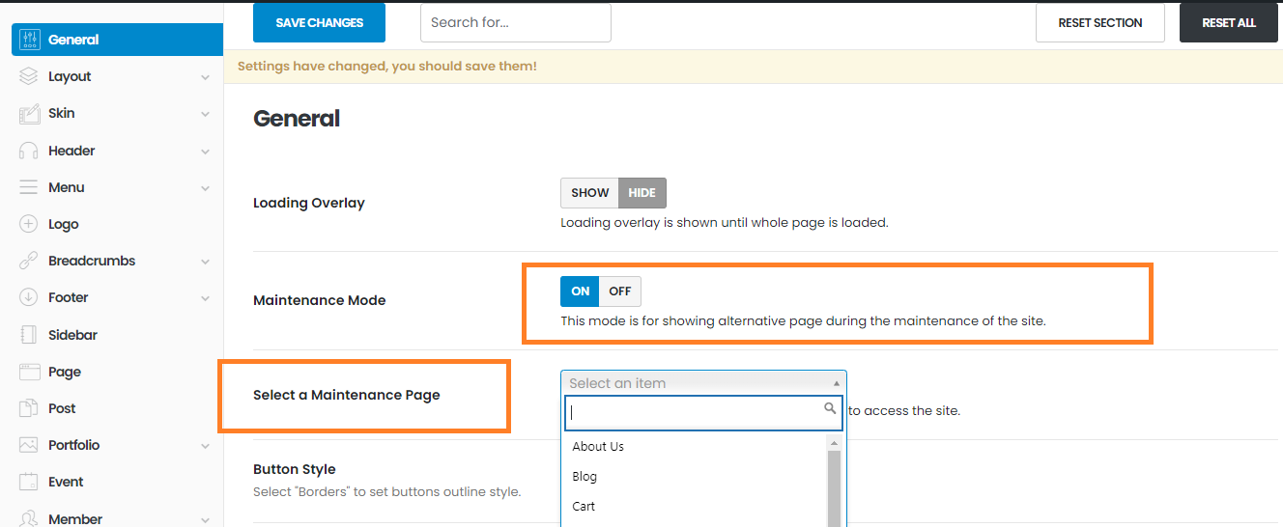The width and height of the screenshot is (1283, 527).
Task: Expand the Skin section chevron
Action: coord(205,114)
